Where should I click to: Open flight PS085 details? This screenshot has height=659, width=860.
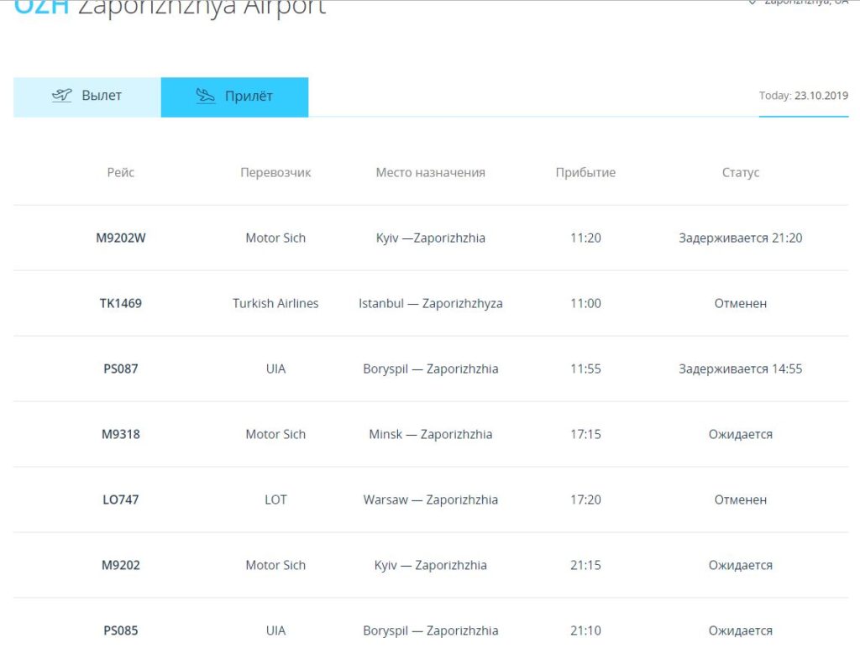(x=121, y=630)
